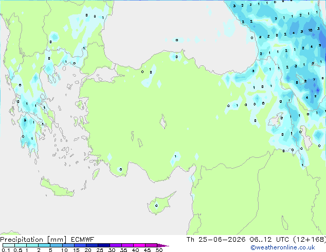Screen dimensions: 326x252
Task: Click the "50" legend scale label
Action: tap(159, 250)
